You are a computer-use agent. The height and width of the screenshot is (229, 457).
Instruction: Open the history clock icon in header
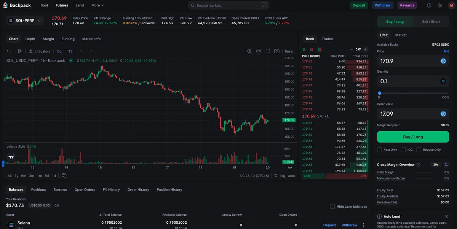click(x=429, y=5)
